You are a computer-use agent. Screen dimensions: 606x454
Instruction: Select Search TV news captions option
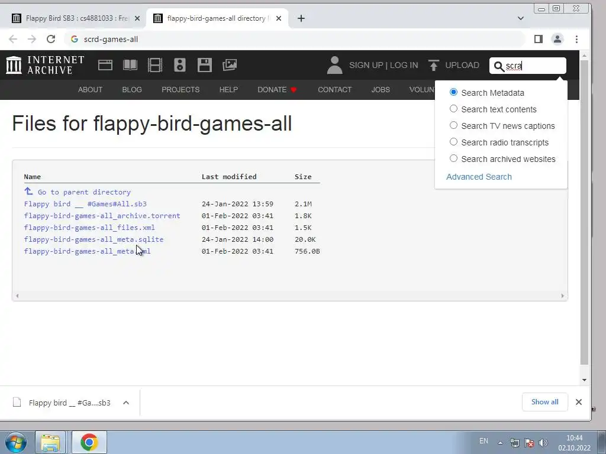click(x=453, y=125)
